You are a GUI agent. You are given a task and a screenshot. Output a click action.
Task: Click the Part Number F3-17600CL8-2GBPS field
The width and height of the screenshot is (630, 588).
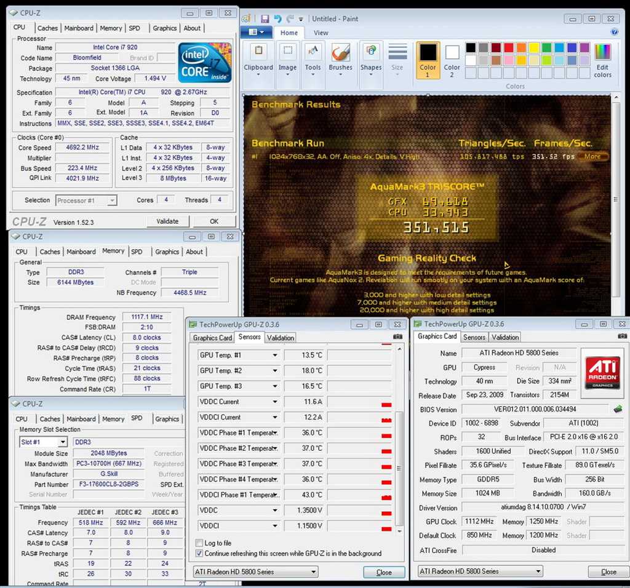[108, 484]
